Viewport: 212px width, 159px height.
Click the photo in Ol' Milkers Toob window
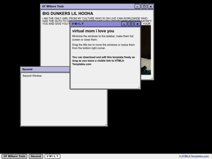(146, 50)
